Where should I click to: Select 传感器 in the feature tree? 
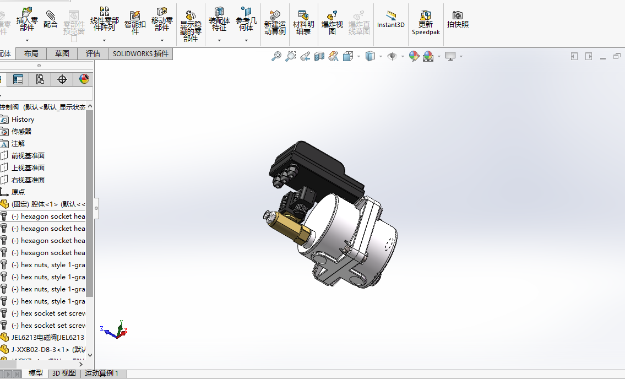click(x=21, y=131)
